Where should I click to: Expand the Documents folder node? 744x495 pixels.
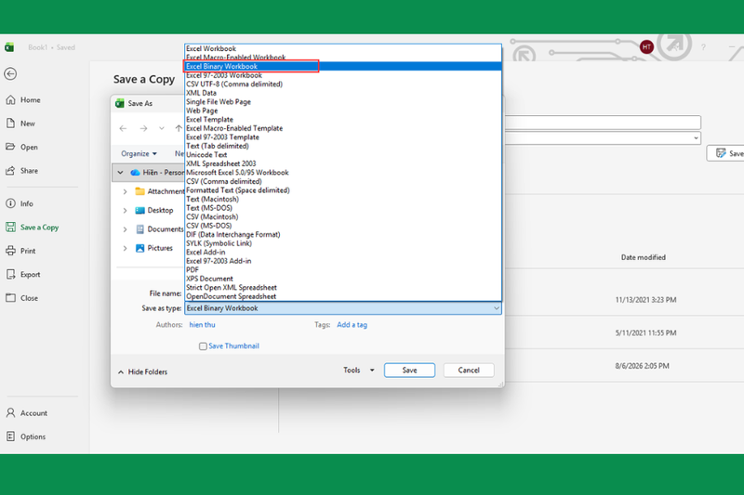tap(125, 229)
